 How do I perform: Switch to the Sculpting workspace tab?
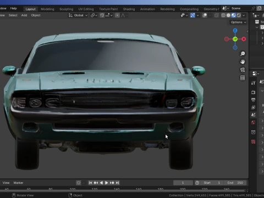click(x=66, y=9)
